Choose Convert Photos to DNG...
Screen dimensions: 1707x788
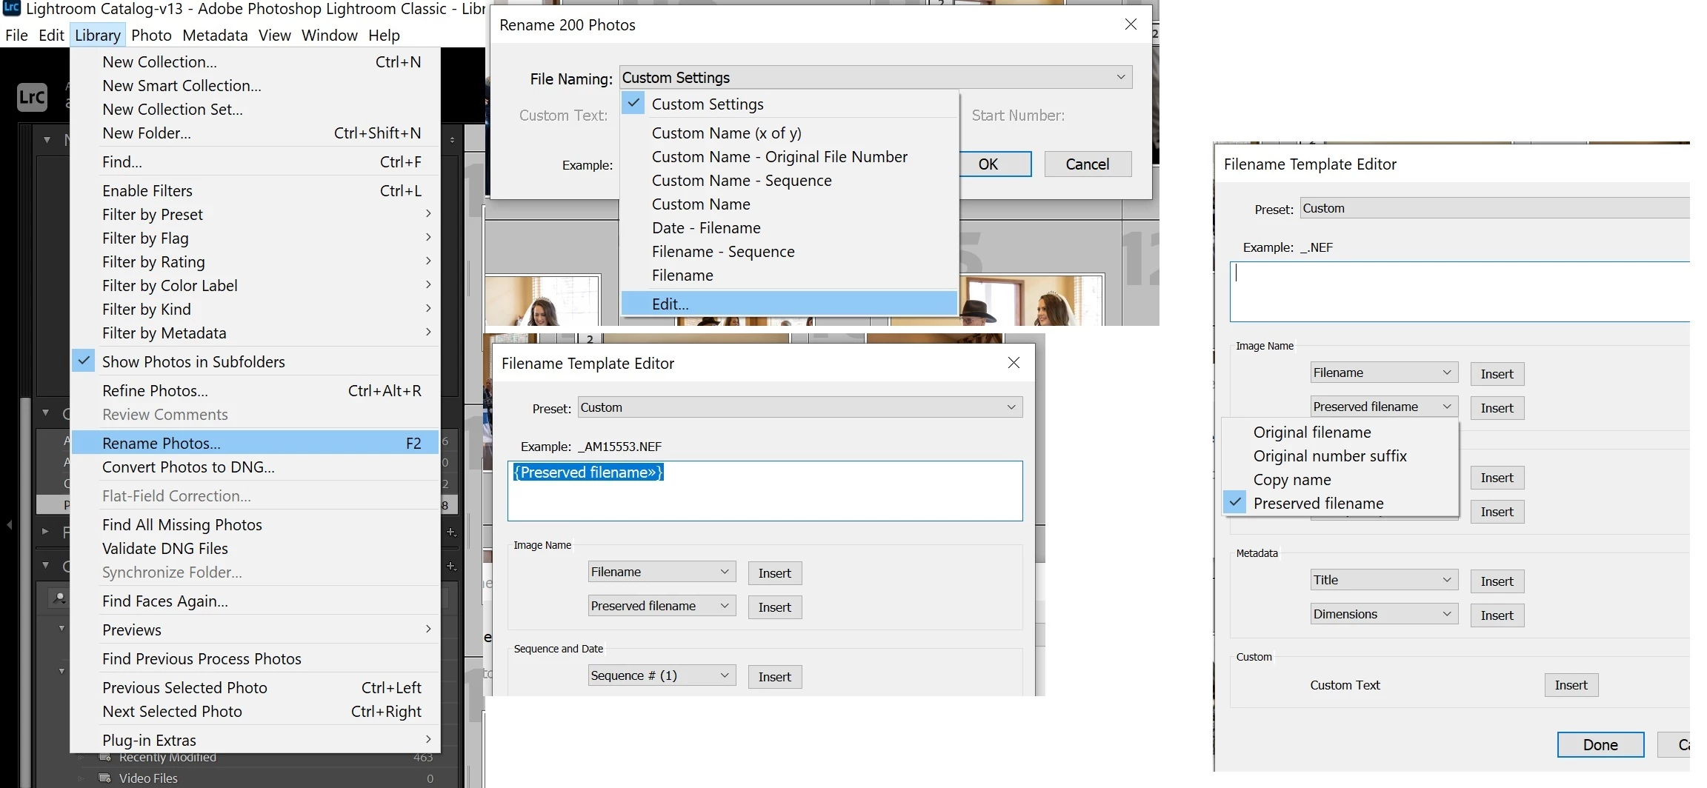pyautogui.click(x=255, y=467)
